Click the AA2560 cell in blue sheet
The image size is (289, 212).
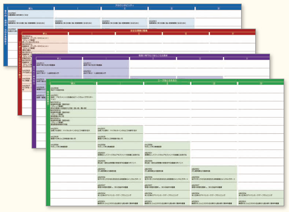pyautogui.click(x=30, y=14)
